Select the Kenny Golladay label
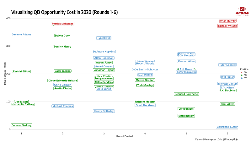Image resolution: width=251 pixels, height=141 pixels. (104, 111)
